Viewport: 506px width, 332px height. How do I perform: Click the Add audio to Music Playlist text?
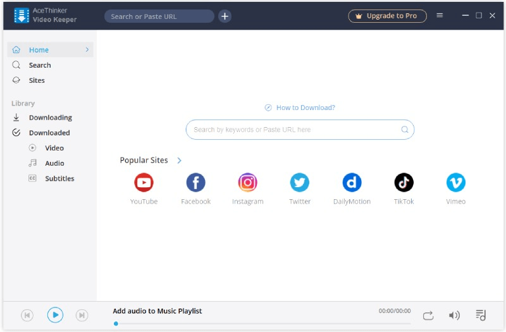(157, 311)
